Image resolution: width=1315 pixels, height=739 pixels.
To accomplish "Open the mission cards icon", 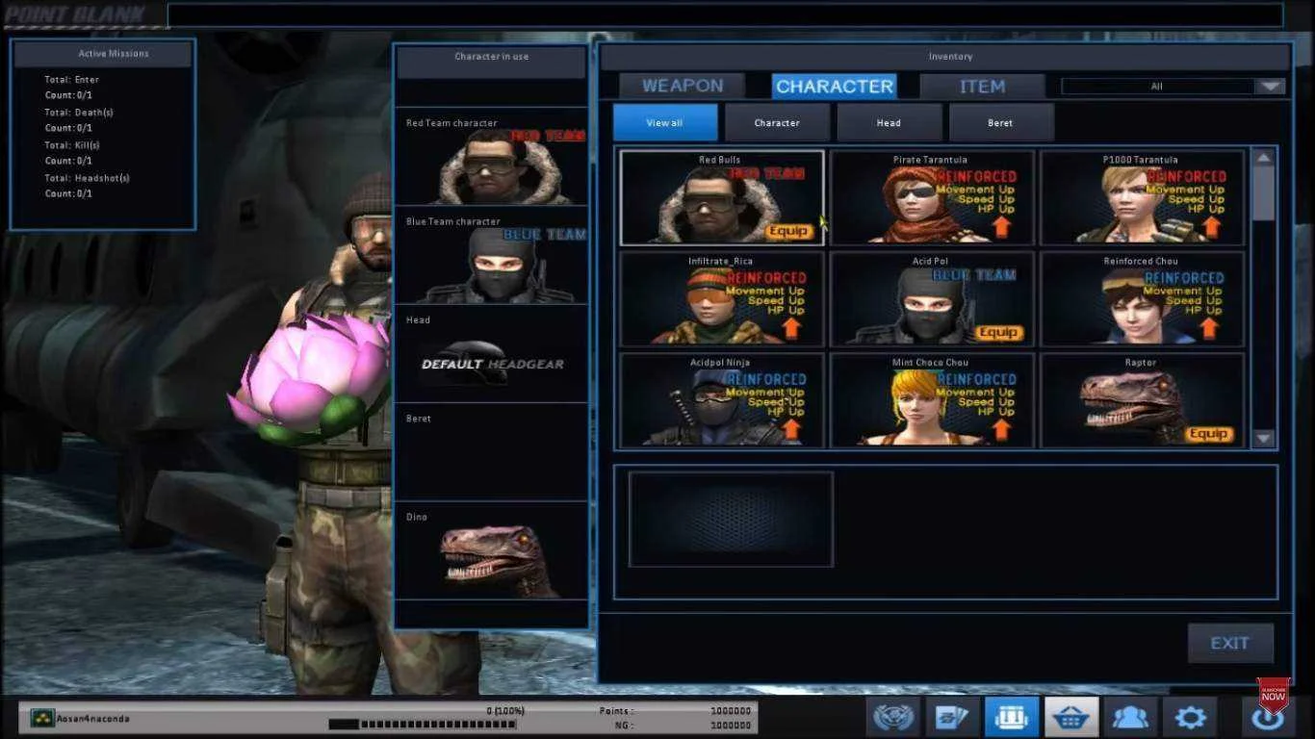I will click(x=952, y=717).
